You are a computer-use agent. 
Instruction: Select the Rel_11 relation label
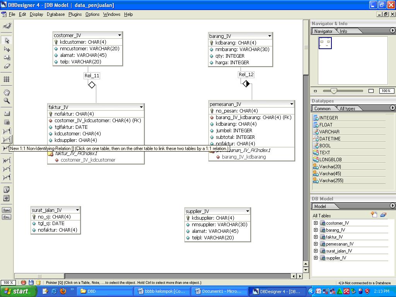pos(92,75)
